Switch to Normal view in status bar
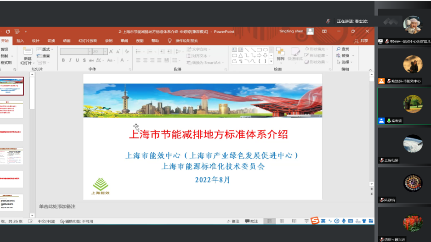This screenshot has height=242, width=431. point(270,221)
